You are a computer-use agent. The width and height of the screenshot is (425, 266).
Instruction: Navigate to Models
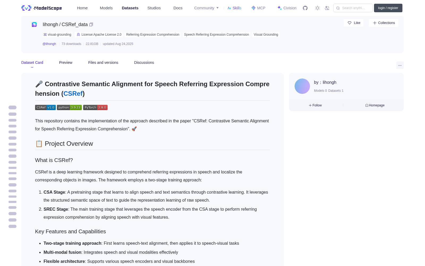[x=106, y=8]
